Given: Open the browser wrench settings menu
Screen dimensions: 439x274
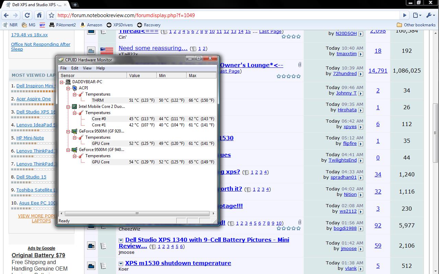Looking at the screenshot, I should tap(430, 15).
